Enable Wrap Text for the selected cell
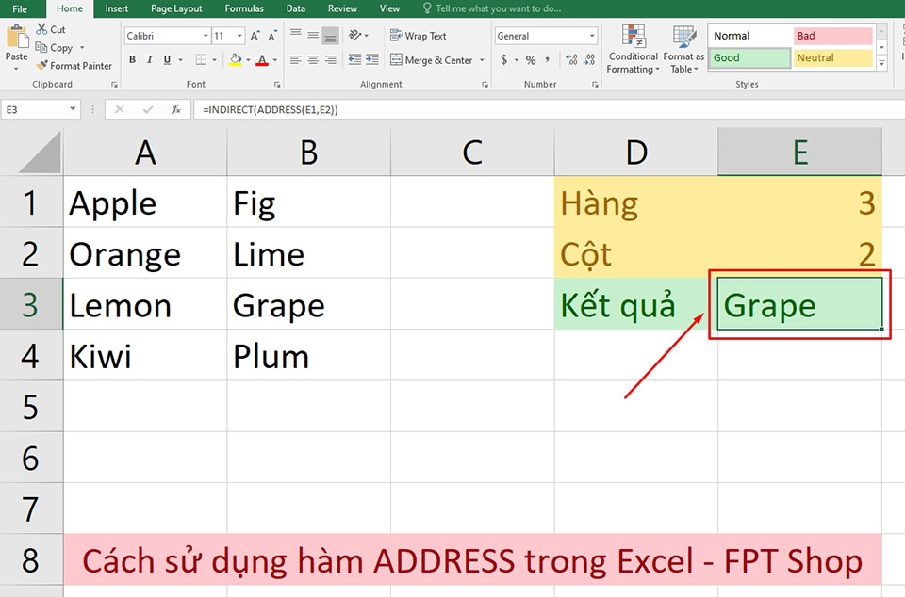This screenshot has width=905, height=597. click(419, 36)
